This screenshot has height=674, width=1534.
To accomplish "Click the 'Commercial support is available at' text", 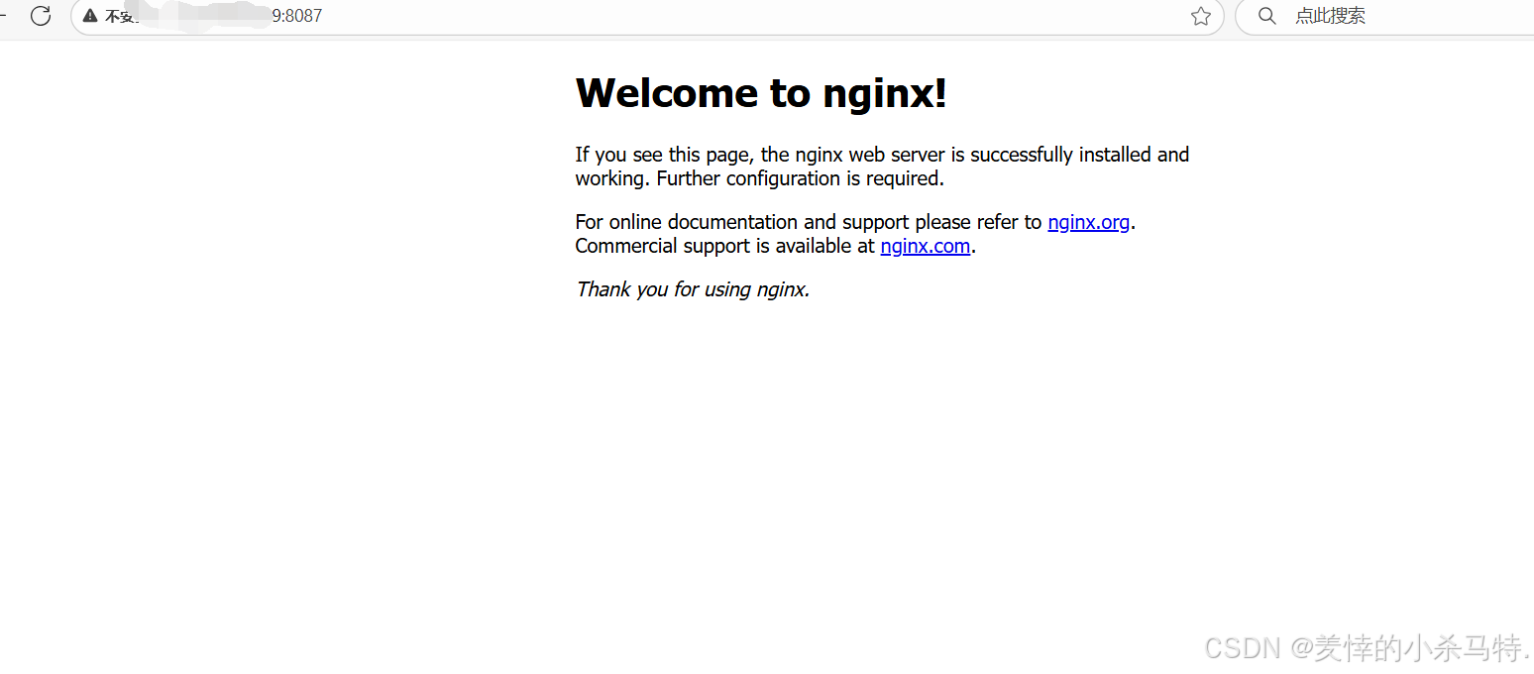I will click(x=724, y=246).
